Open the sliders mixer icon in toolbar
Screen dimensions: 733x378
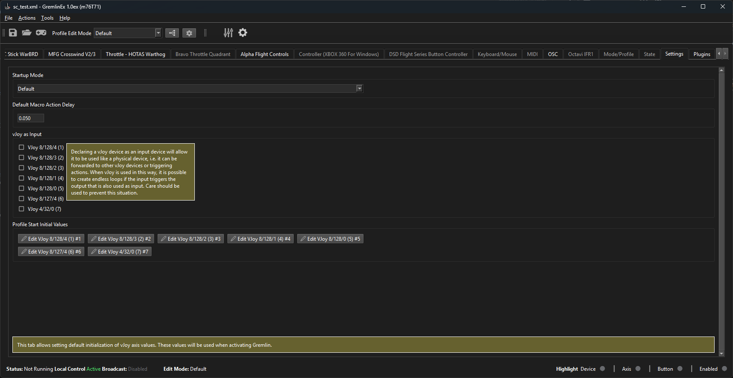(x=228, y=33)
